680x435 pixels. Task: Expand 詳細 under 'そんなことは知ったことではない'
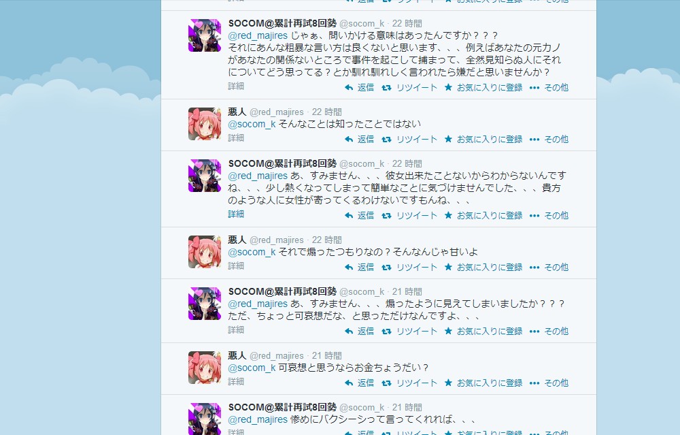(236, 138)
